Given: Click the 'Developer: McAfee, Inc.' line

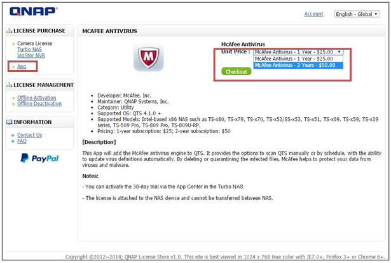Looking at the screenshot, I should 124,96.
